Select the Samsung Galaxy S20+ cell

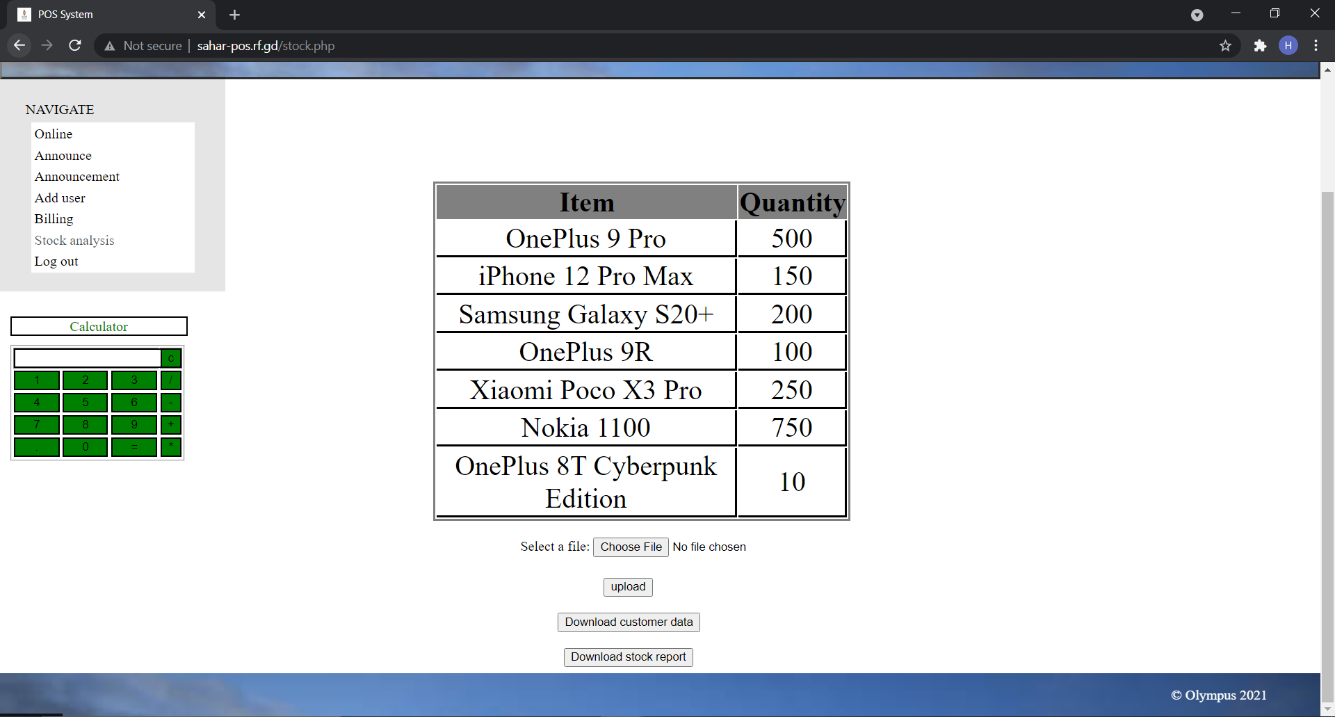586,314
